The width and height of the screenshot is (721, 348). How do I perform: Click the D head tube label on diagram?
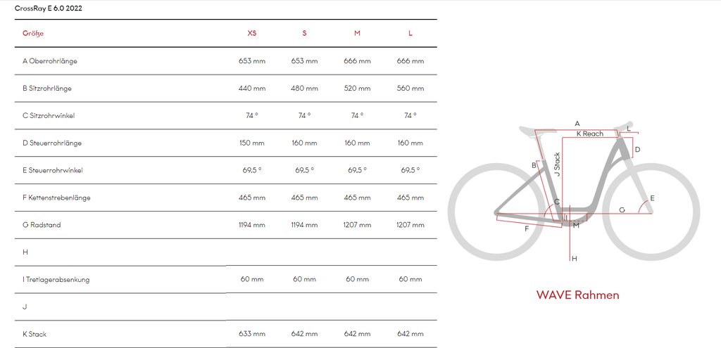[x=638, y=149]
